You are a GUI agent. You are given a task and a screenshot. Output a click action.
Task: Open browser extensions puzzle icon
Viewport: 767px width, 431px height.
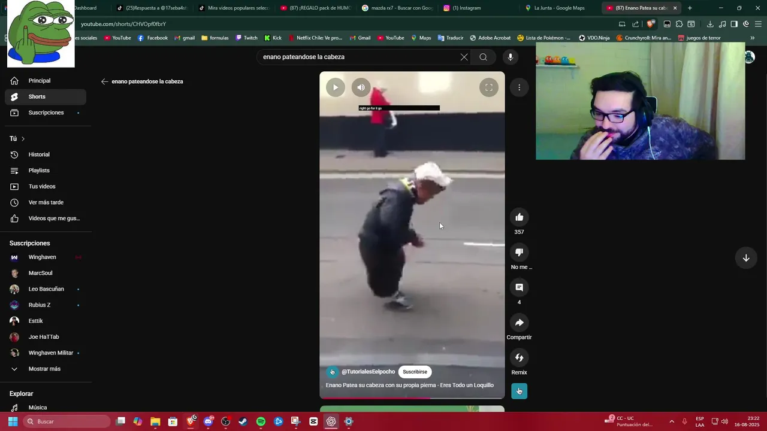tap(679, 24)
